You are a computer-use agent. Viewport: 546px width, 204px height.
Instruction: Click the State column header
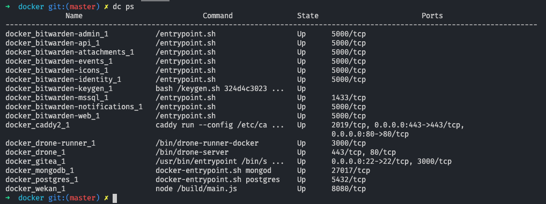pos(307,16)
